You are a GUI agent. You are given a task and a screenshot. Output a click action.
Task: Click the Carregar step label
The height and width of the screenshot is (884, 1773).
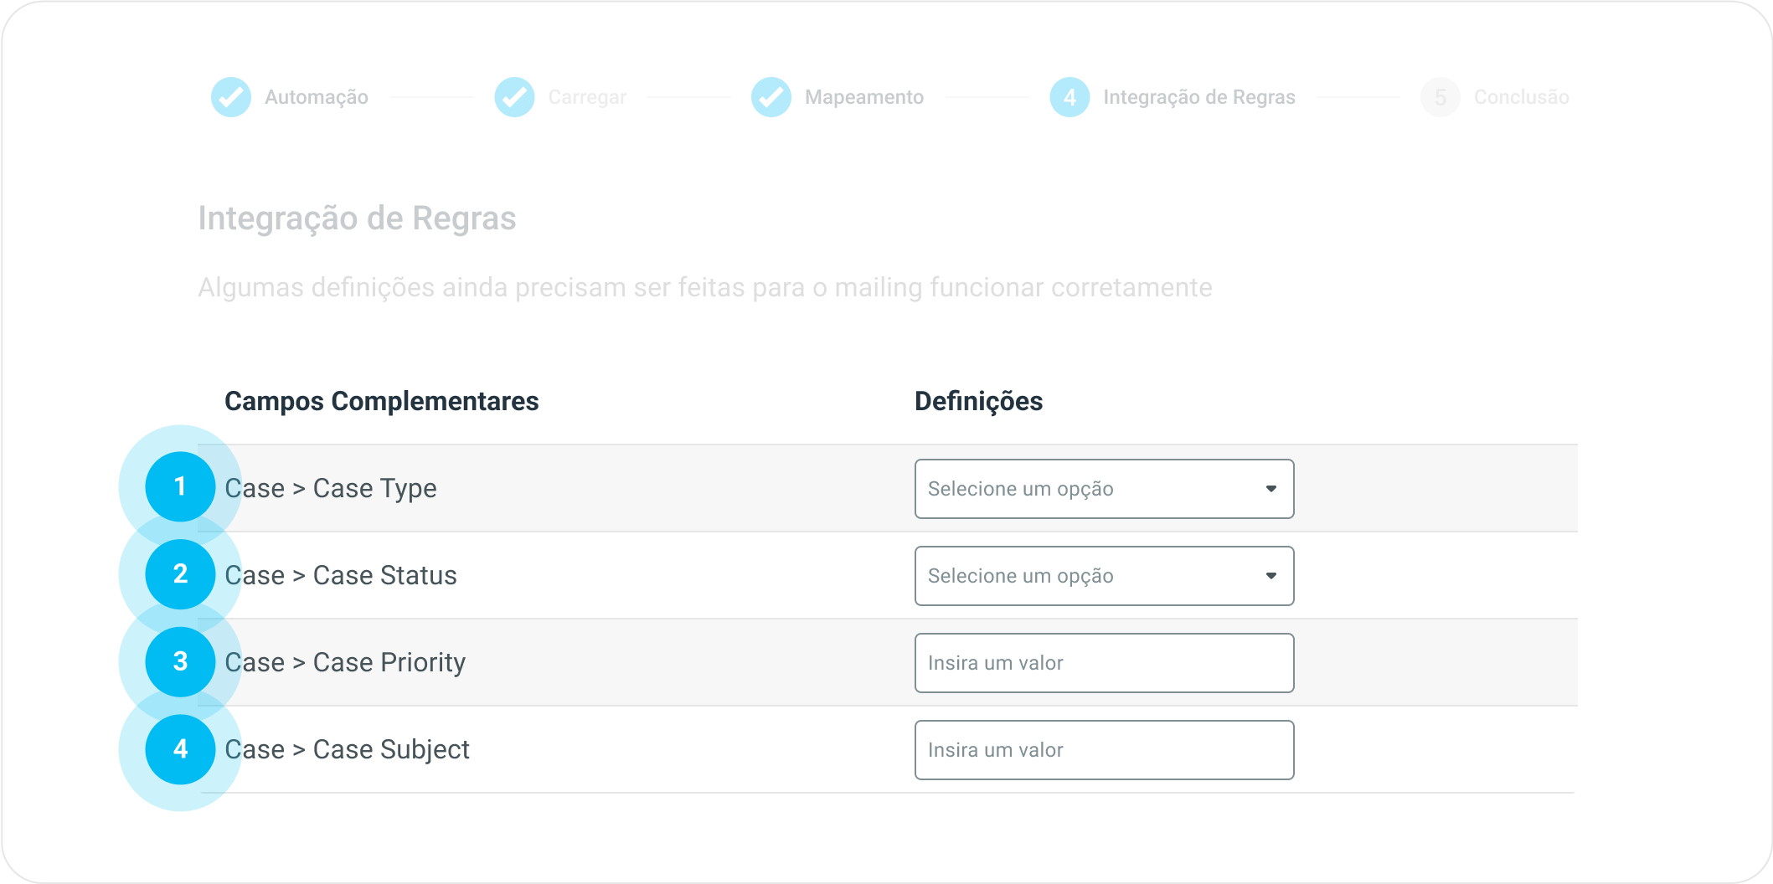coord(587,97)
